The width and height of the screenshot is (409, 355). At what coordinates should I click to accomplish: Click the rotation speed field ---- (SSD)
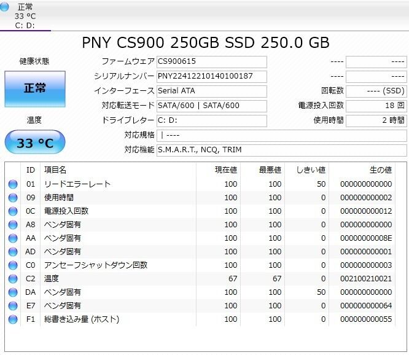tap(376, 92)
